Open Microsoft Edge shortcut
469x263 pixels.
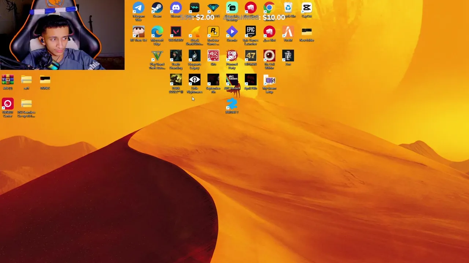tap(157, 35)
